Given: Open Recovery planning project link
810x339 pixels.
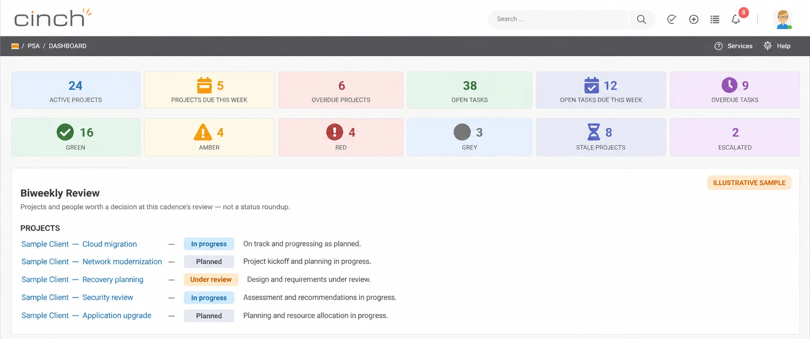Looking at the screenshot, I should click(113, 279).
